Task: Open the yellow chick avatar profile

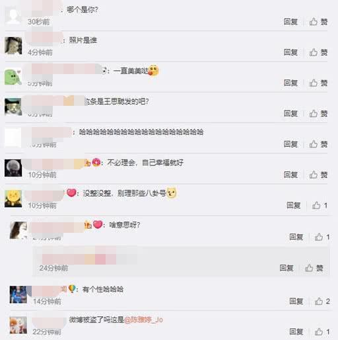Action: click(13, 198)
